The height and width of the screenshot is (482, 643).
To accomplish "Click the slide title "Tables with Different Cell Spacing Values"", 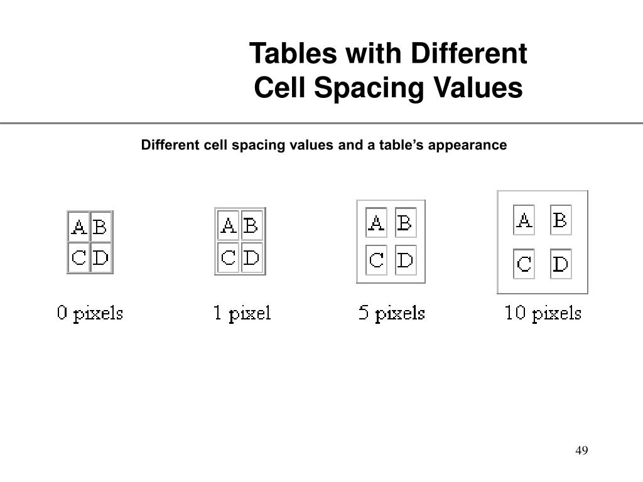I will 388,70.
